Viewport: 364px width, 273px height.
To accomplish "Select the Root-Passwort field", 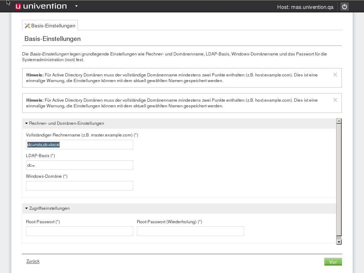I will tap(80, 231).
